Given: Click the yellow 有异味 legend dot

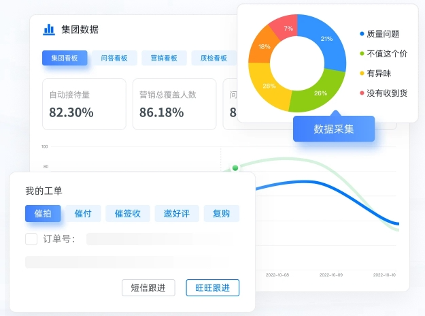Looking at the screenshot, I should (x=362, y=74).
